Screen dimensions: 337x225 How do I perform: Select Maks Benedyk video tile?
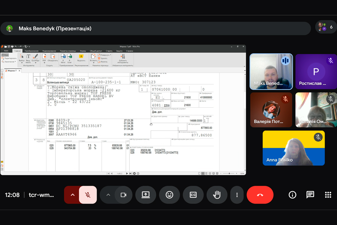point(271,72)
